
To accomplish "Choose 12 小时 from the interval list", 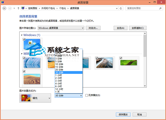I will click(69, 89).
